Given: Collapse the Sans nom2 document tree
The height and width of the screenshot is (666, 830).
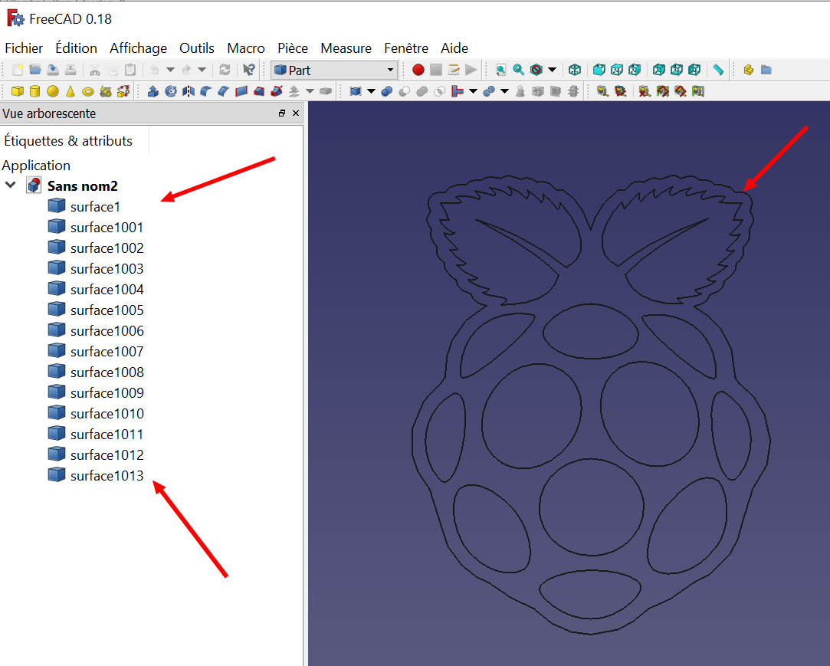Looking at the screenshot, I should coord(11,185).
